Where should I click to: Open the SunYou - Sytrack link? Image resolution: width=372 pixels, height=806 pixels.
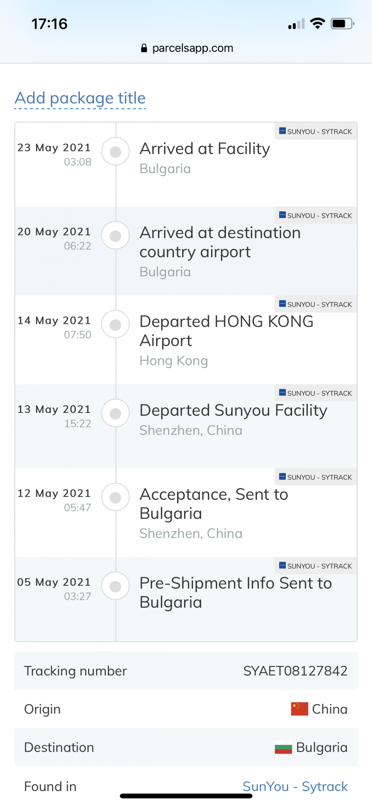[x=295, y=786]
